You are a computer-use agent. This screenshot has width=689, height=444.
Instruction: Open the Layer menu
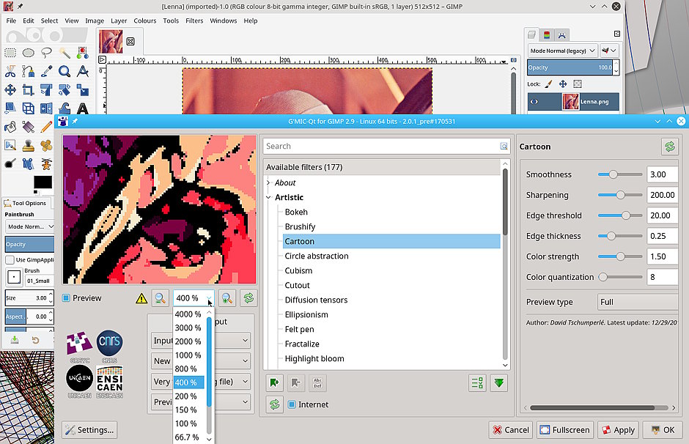pos(119,21)
